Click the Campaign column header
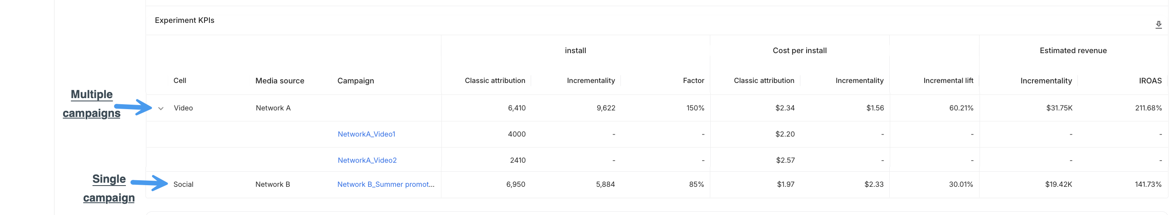The width and height of the screenshot is (1173, 215). (x=355, y=81)
